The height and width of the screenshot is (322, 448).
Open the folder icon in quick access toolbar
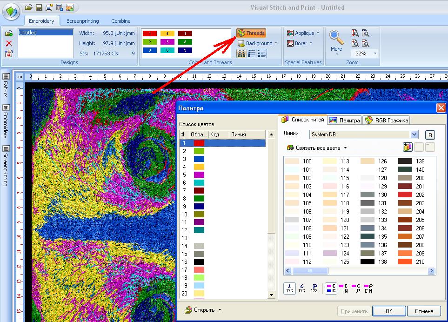[x=29, y=7]
